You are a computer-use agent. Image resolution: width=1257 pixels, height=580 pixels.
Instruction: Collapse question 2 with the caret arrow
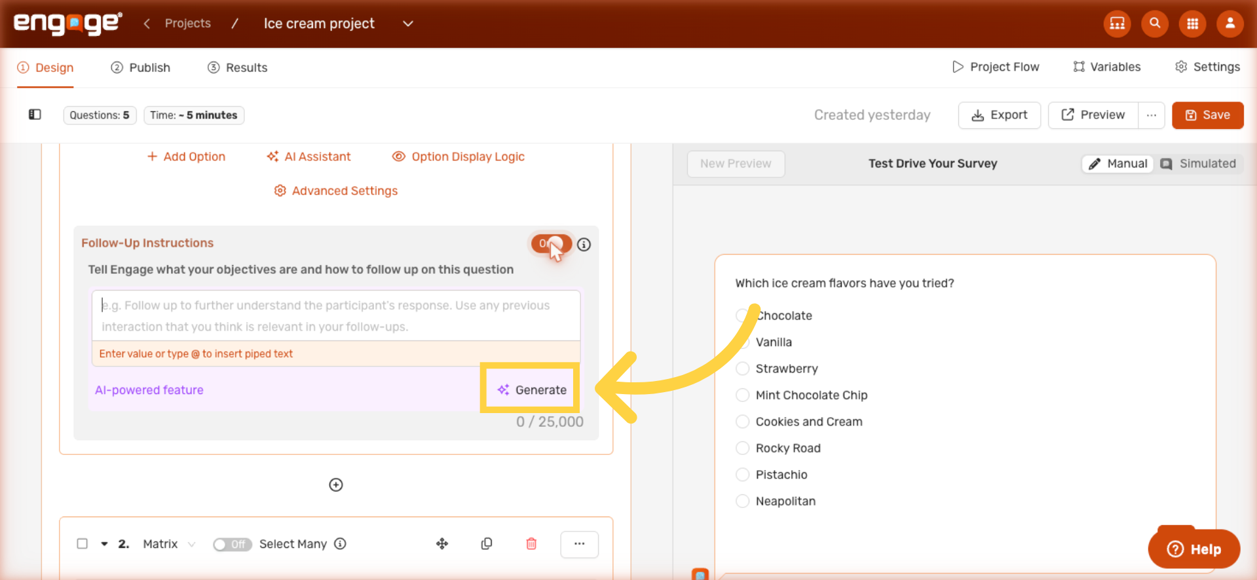pos(104,543)
